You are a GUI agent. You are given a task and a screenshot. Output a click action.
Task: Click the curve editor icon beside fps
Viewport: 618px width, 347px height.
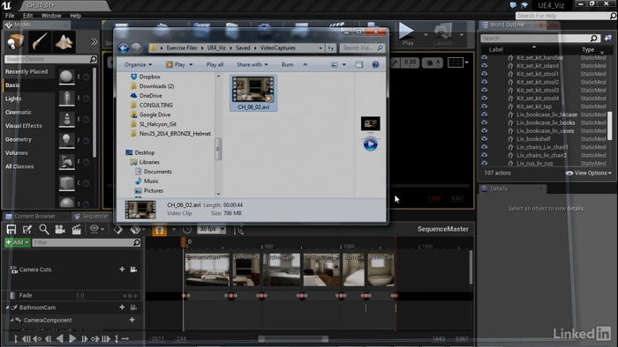pos(238,230)
